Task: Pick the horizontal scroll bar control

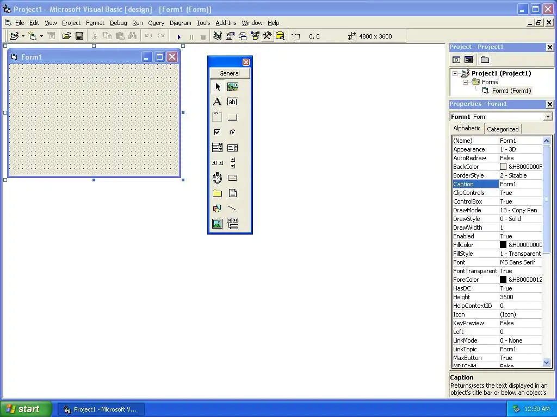Action: point(218,163)
